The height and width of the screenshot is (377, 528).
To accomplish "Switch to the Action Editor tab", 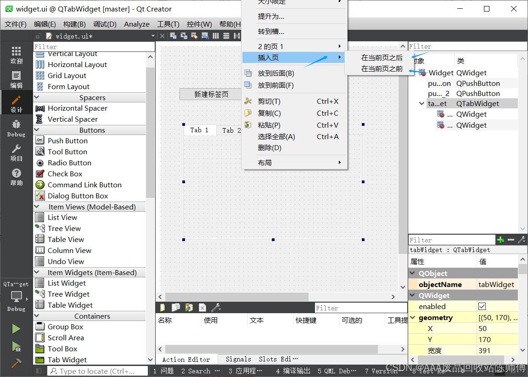I will [x=186, y=359].
